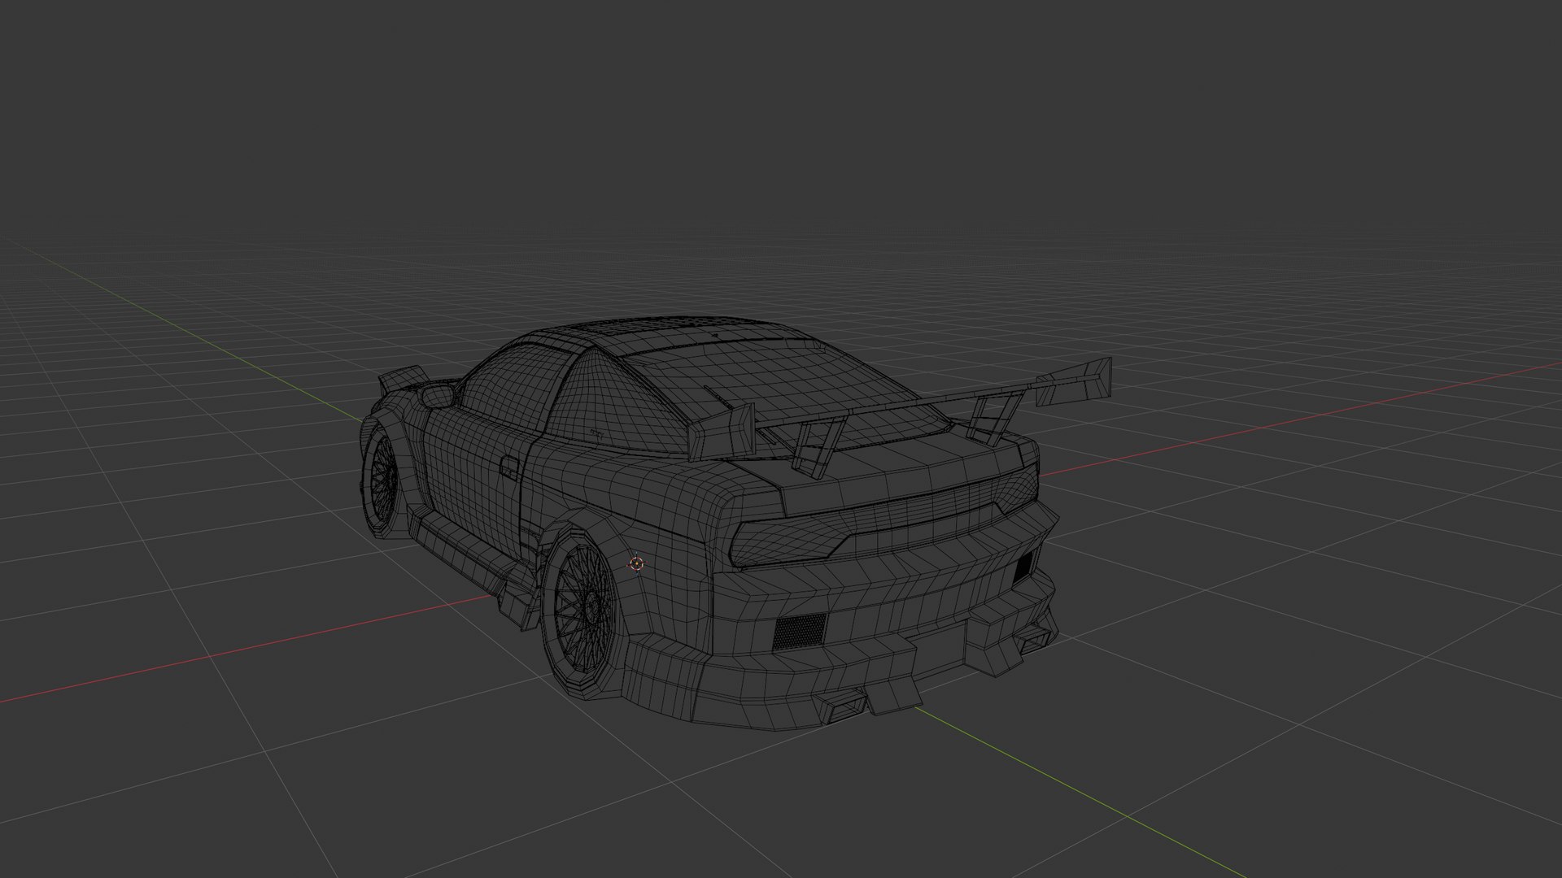This screenshot has height=878, width=1562.
Task: Click the mesh grille on the rear bumper
Action: pos(800,631)
